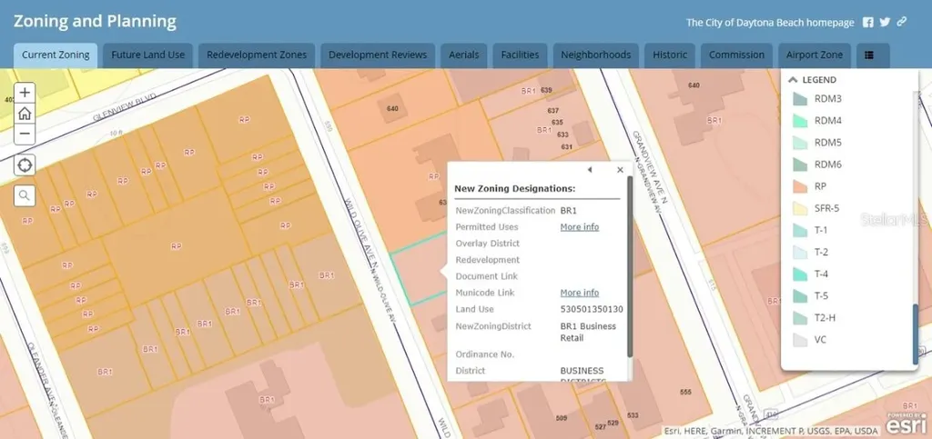
Task: Dock the popup using the arrow
Action: pos(589,170)
